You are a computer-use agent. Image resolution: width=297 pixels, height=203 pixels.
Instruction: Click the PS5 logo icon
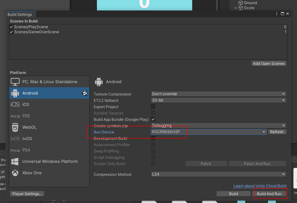pyautogui.click(x=15, y=116)
